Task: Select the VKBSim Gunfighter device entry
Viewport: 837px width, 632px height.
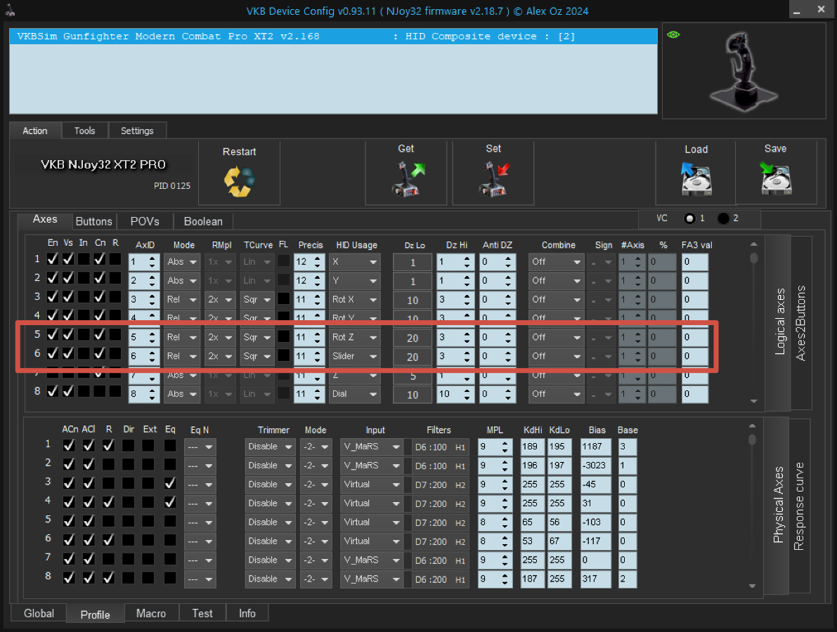Action: pos(333,37)
